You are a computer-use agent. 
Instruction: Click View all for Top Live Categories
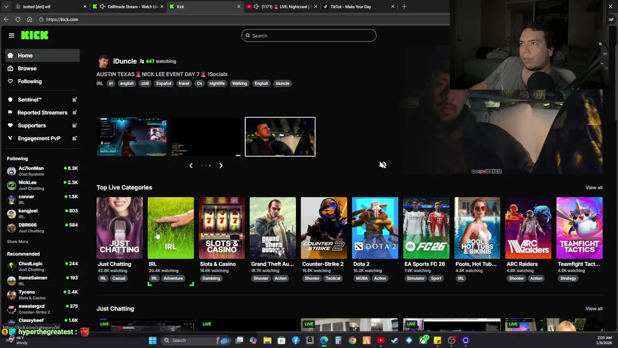pos(594,188)
